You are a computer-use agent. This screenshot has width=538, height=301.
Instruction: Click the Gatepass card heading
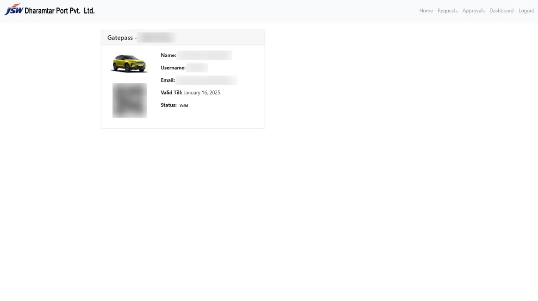(x=141, y=38)
